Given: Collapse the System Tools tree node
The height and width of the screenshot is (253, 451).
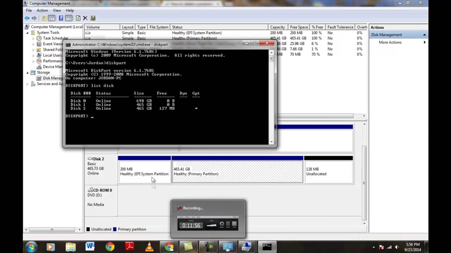Looking at the screenshot, I should (27, 33).
